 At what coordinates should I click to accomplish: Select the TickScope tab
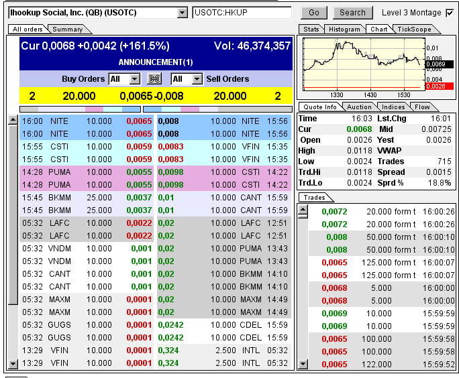pyautogui.click(x=414, y=29)
